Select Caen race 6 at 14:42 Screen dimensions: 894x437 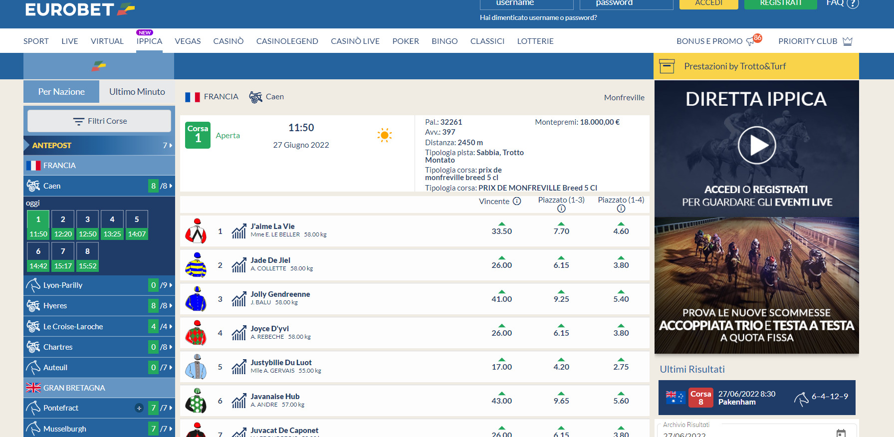[38, 257]
